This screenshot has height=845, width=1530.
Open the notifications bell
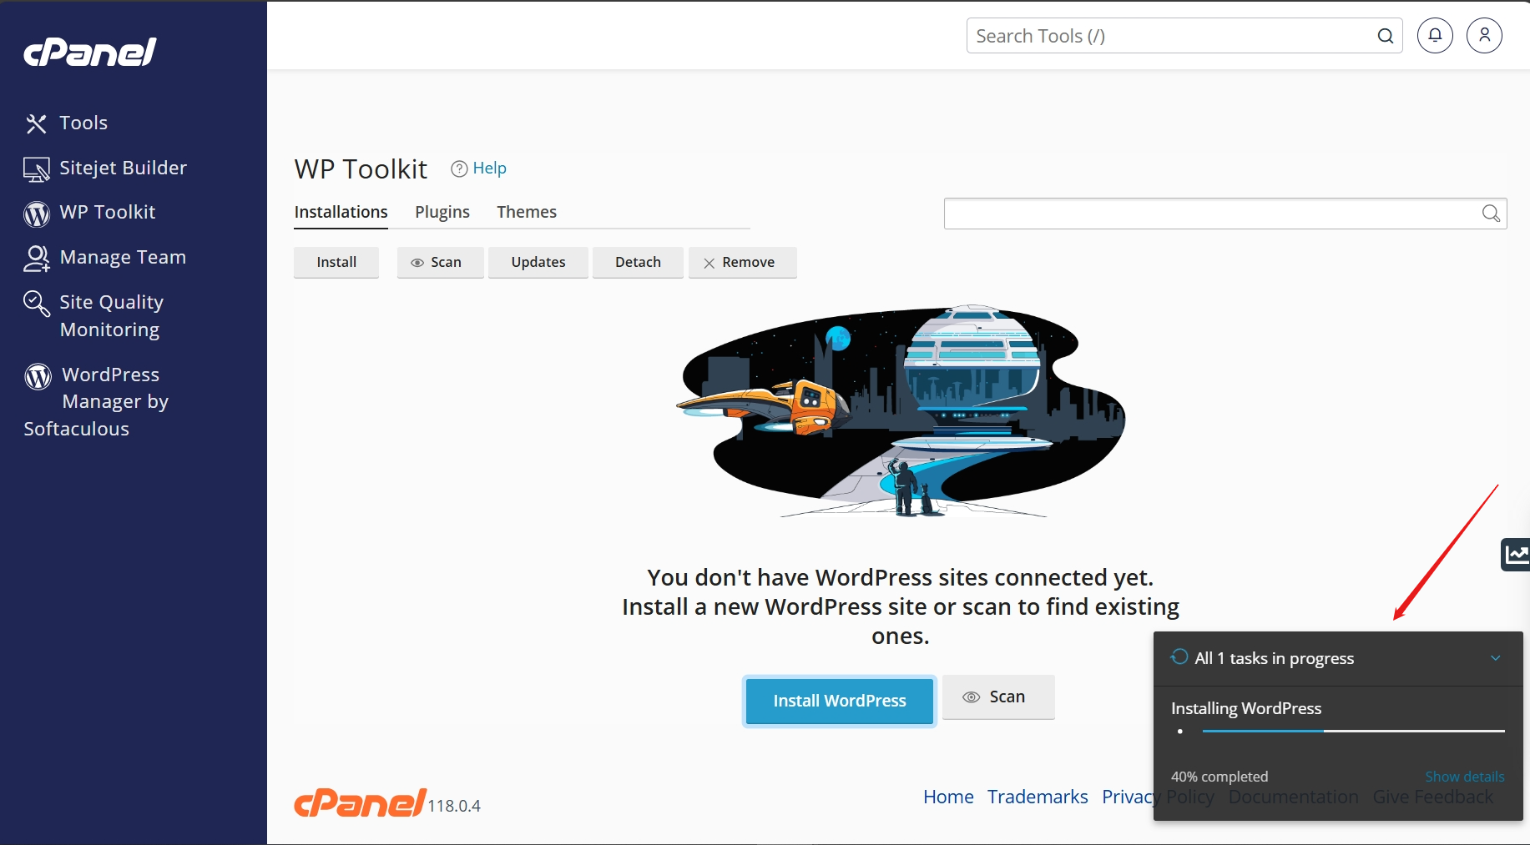point(1435,35)
